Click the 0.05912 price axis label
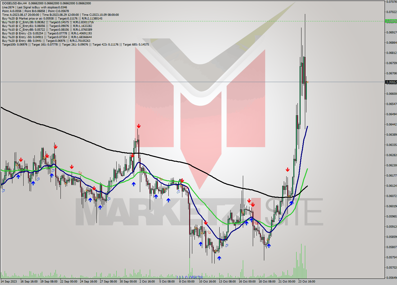 coord(391,226)
